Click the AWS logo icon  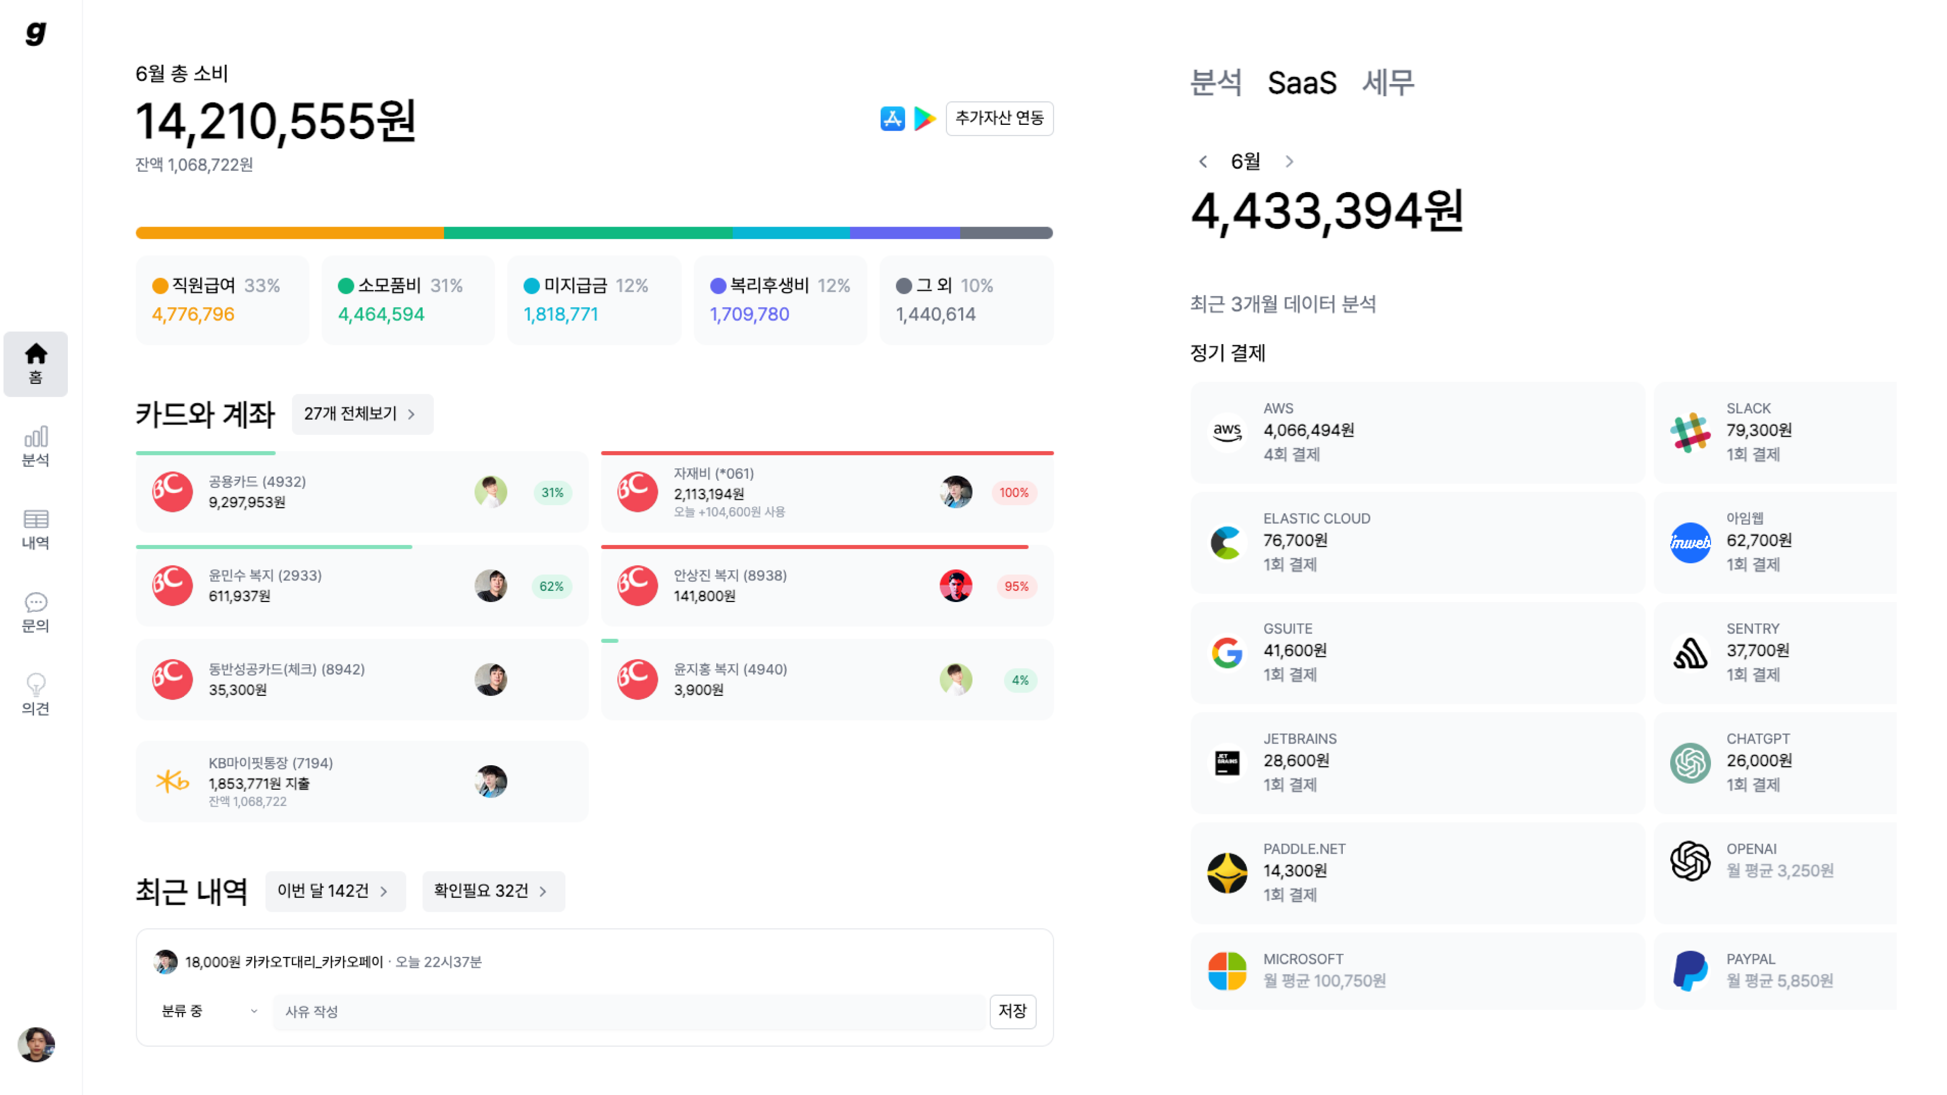(x=1227, y=432)
